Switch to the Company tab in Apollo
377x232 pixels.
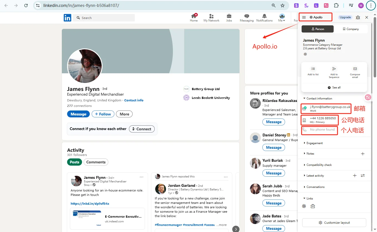click(x=351, y=29)
